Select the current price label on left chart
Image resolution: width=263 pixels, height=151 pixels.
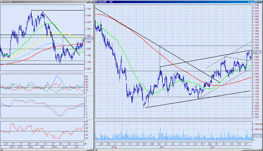click(89, 38)
